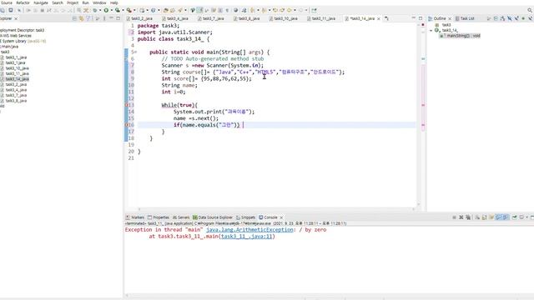Viewport: 534px width, 300px height.
Task: Click the error marker on line 16
Action: click(x=126, y=125)
